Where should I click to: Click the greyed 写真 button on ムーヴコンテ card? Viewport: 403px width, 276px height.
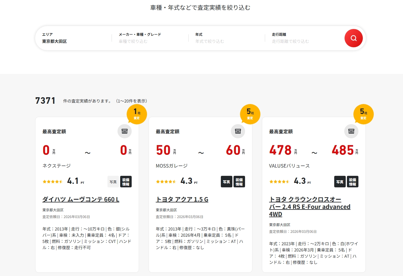click(x=113, y=182)
